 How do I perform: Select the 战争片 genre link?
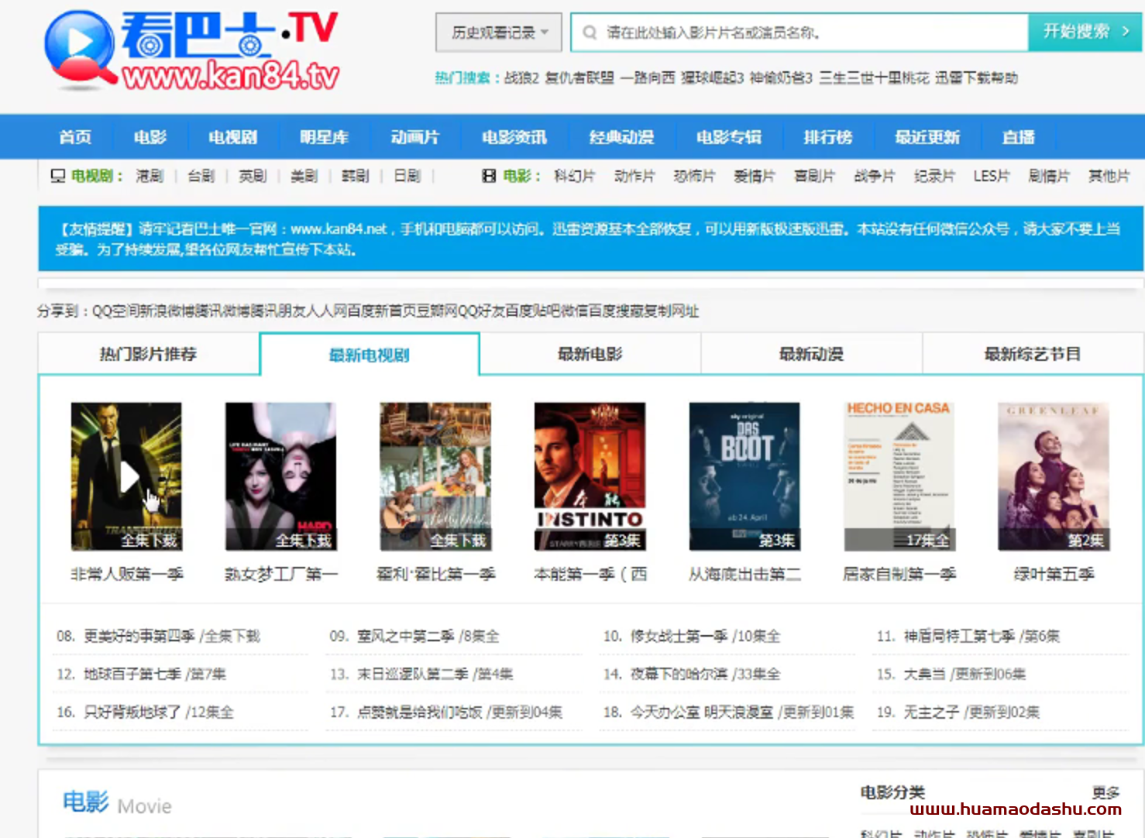(x=875, y=176)
